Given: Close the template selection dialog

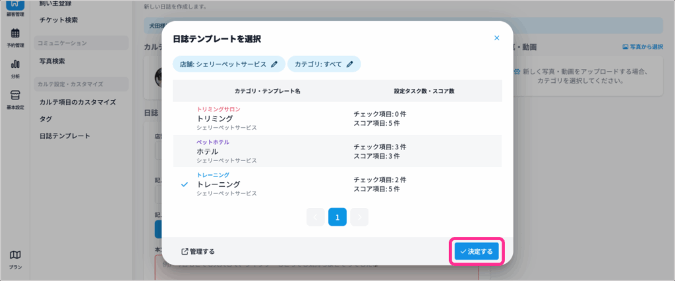Looking at the screenshot, I should click(497, 38).
